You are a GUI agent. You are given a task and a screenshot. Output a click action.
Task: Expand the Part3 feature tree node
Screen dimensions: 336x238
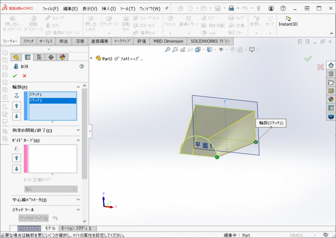[x=92, y=58]
